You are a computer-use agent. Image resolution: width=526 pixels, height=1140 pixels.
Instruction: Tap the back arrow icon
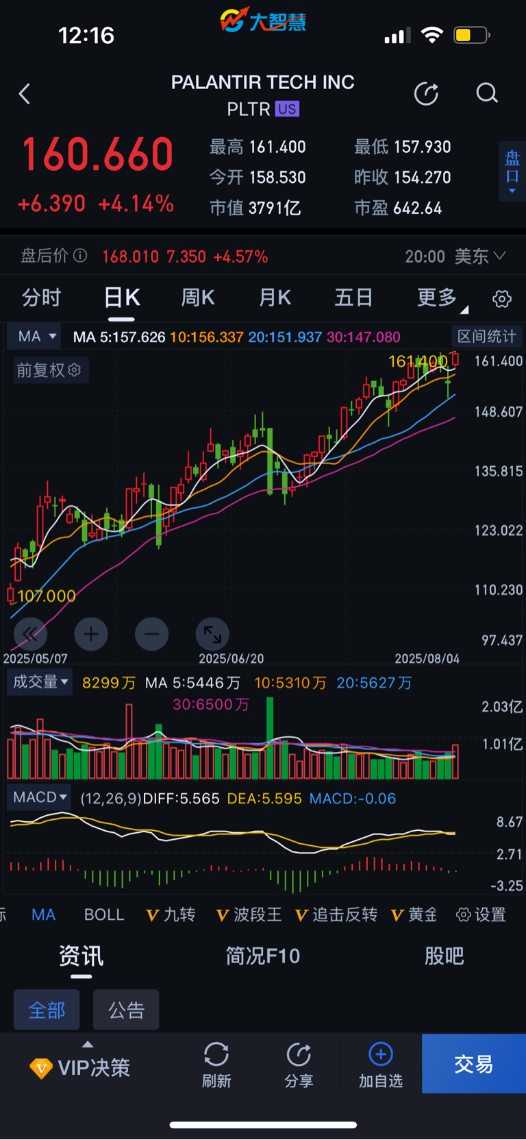pyautogui.click(x=25, y=94)
